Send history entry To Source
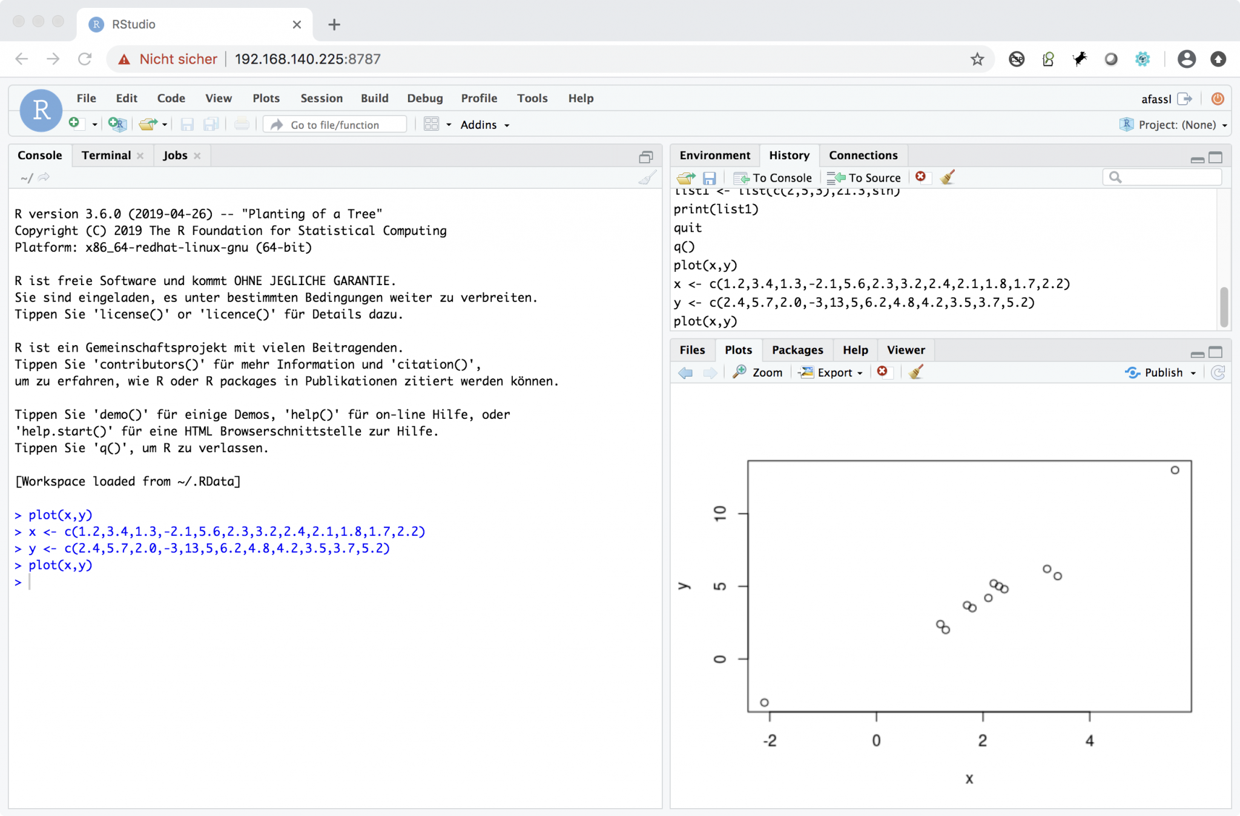This screenshot has width=1240, height=816. pyautogui.click(x=865, y=177)
